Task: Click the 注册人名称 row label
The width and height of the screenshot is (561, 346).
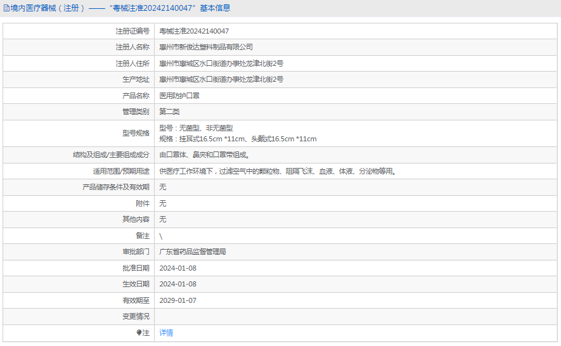Action: click(x=132, y=47)
